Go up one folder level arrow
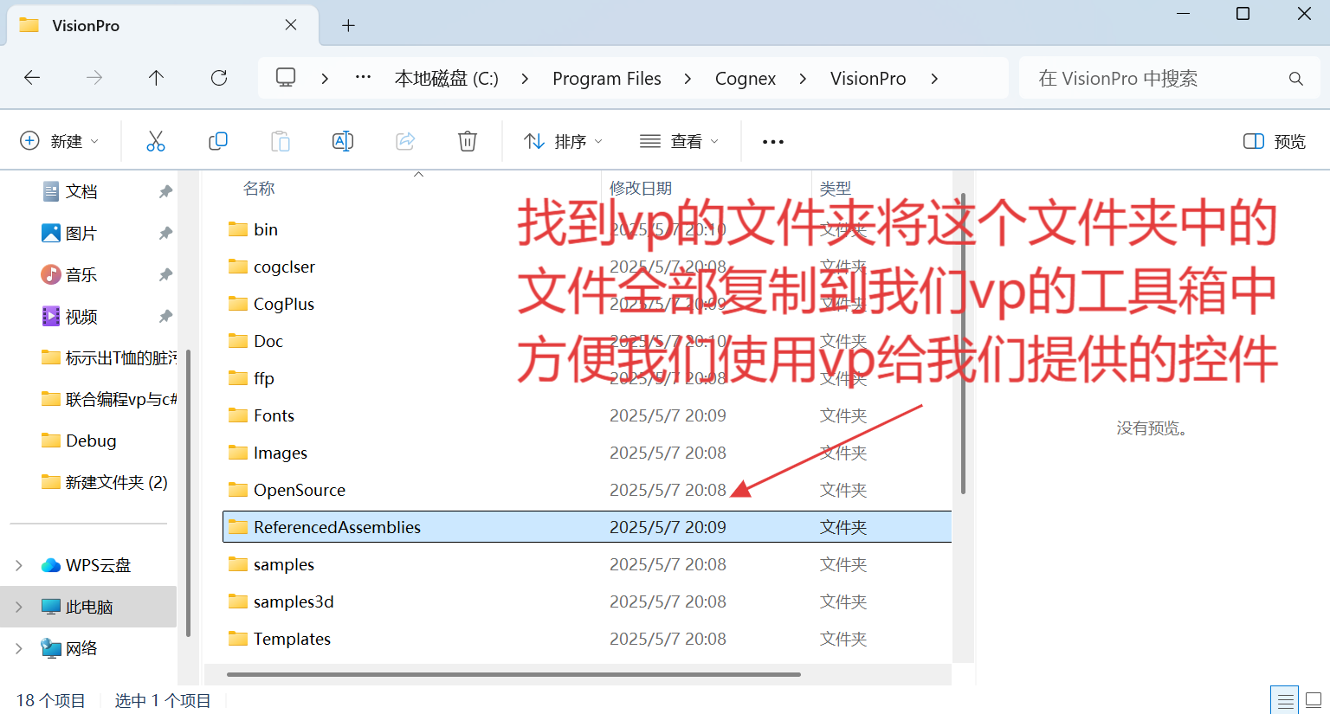This screenshot has height=714, width=1330. 156,78
